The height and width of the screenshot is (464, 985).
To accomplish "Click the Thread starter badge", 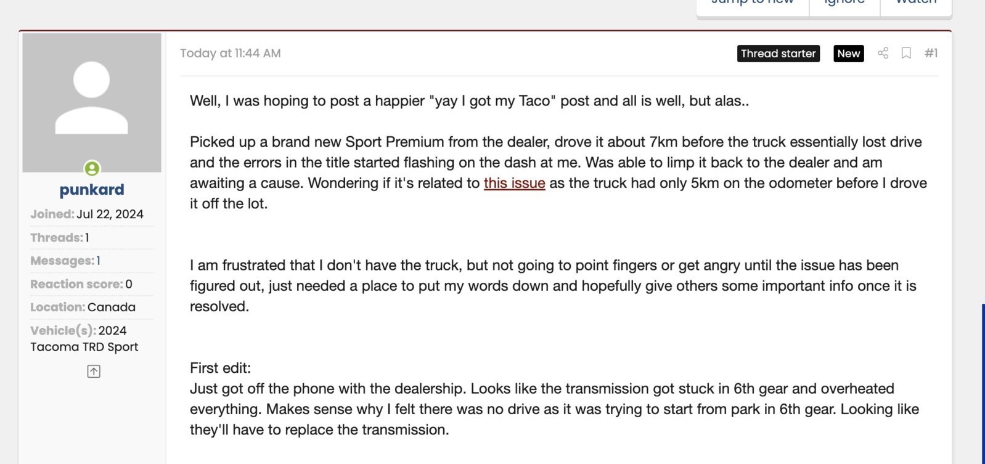I will tap(779, 54).
